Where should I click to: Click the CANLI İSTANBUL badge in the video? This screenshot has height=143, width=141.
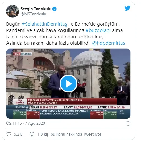[x=23, y=54]
